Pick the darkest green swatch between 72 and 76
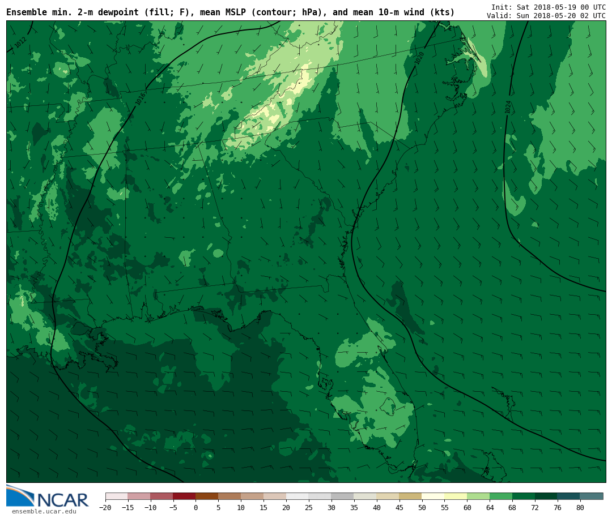Image resolution: width=612 pixels, height=518 pixels. point(546,496)
